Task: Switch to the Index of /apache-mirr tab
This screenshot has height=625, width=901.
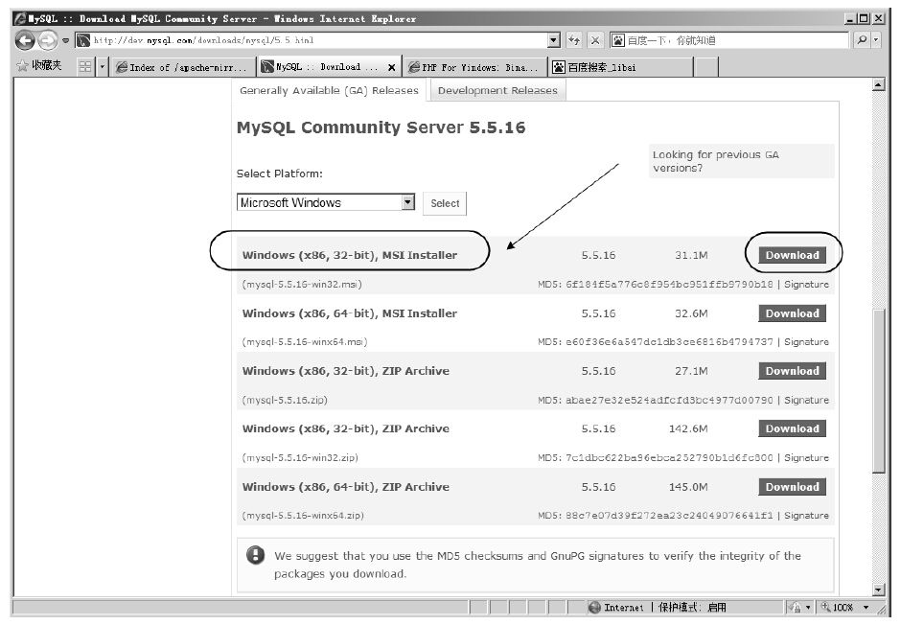Action: (x=183, y=67)
